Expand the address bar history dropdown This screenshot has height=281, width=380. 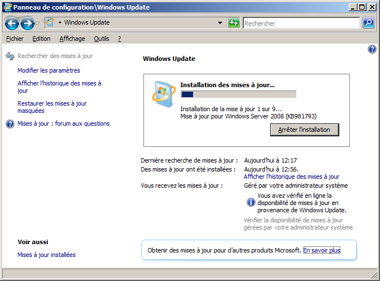tap(220, 23)
